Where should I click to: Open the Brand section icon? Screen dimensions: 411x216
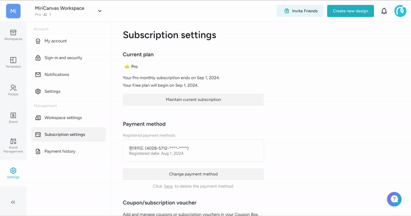tap(13, 117)
